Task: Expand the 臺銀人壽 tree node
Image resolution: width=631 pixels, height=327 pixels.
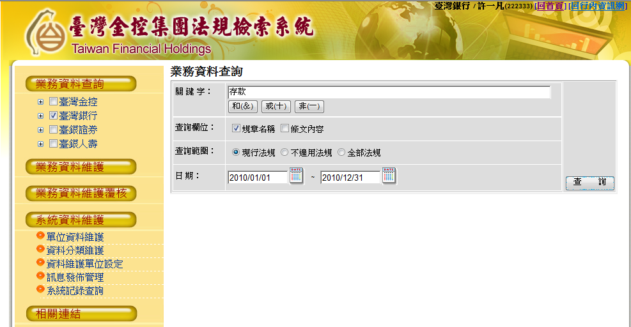Action: (x=41, y=144)
